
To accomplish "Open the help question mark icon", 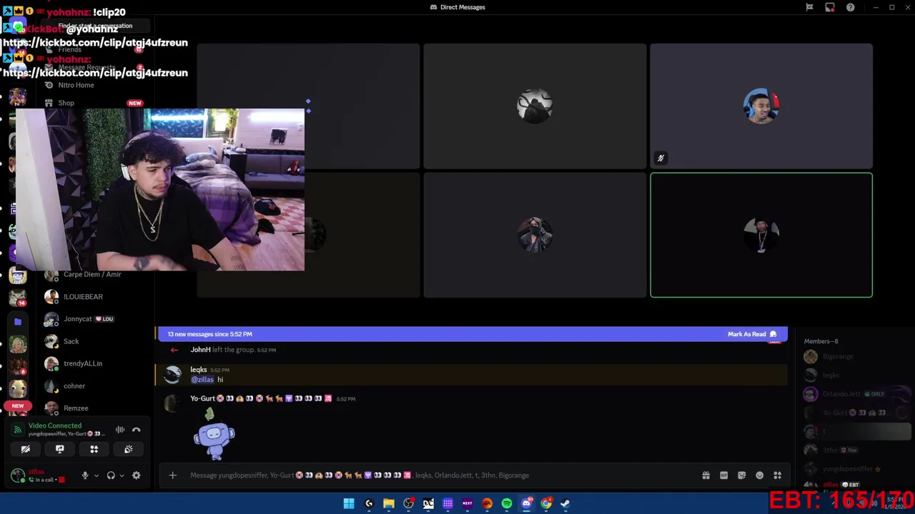I will click(851, 7).
